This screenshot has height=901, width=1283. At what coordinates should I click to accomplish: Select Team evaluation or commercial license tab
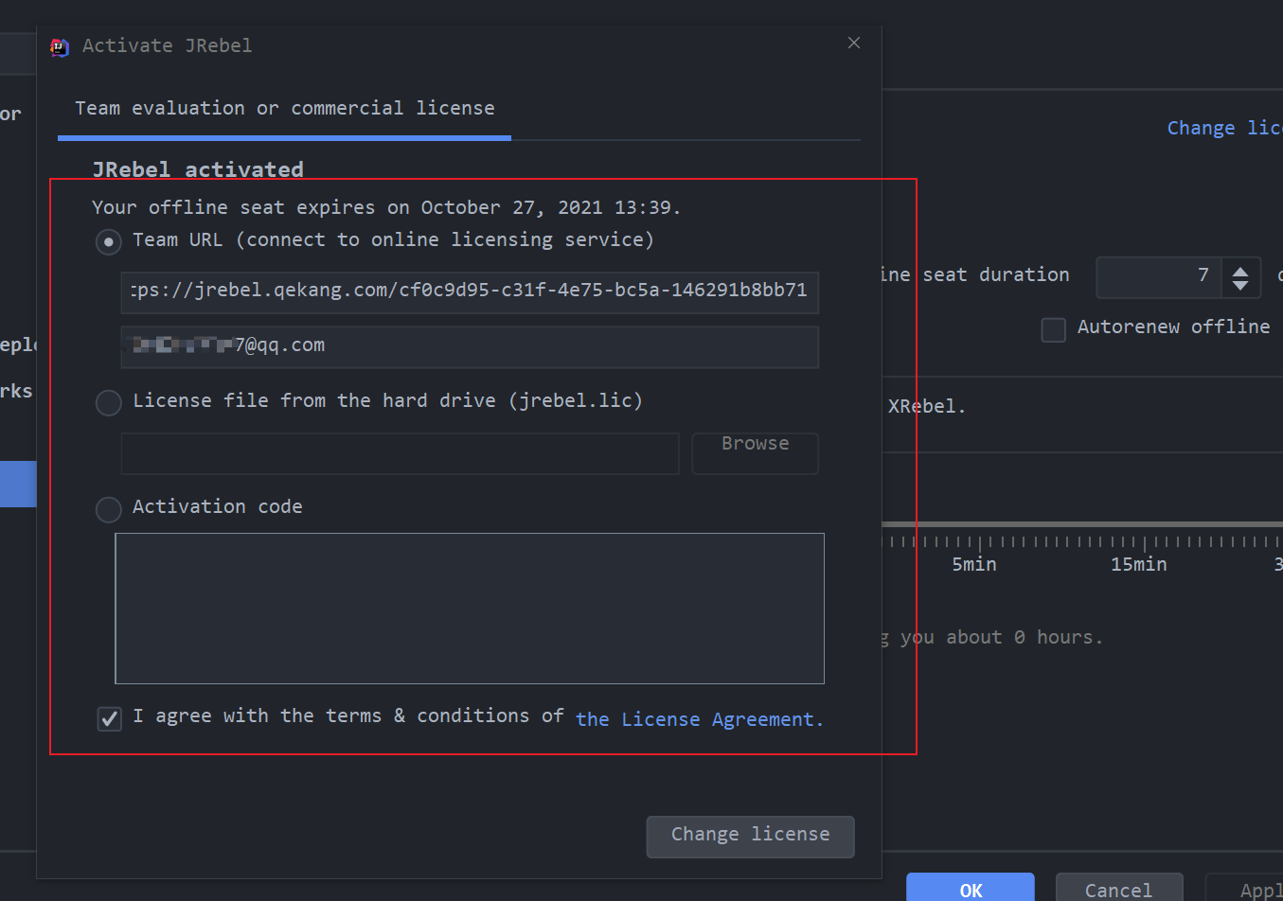[x=284, y=108]
